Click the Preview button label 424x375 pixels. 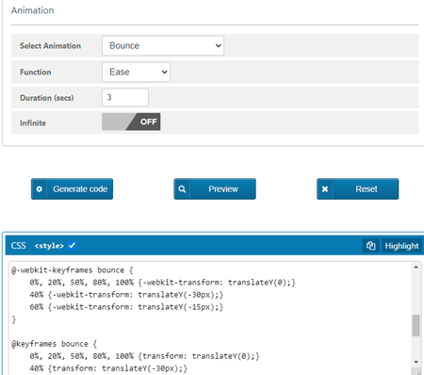[x=223, y=189]
